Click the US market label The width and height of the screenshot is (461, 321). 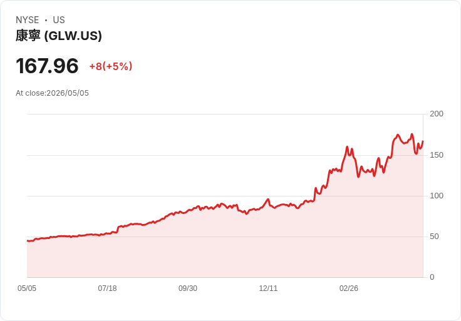59,20
